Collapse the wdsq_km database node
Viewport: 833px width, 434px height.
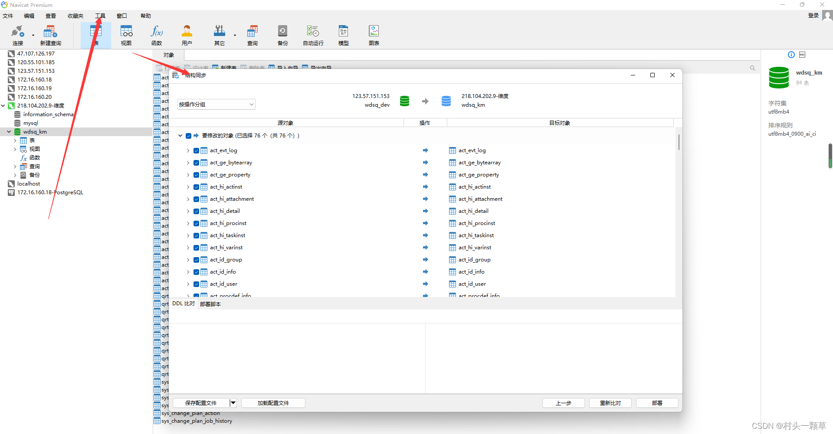tap(9, 132)
